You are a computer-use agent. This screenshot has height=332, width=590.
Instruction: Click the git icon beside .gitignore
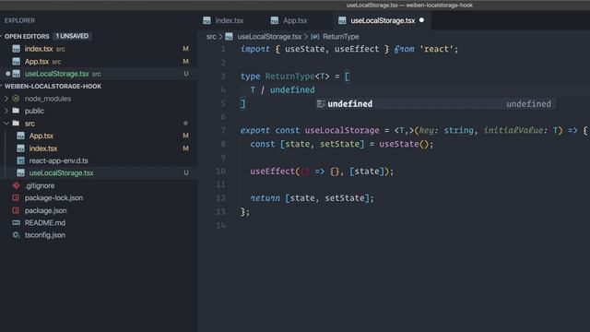(x=16, y=185)
